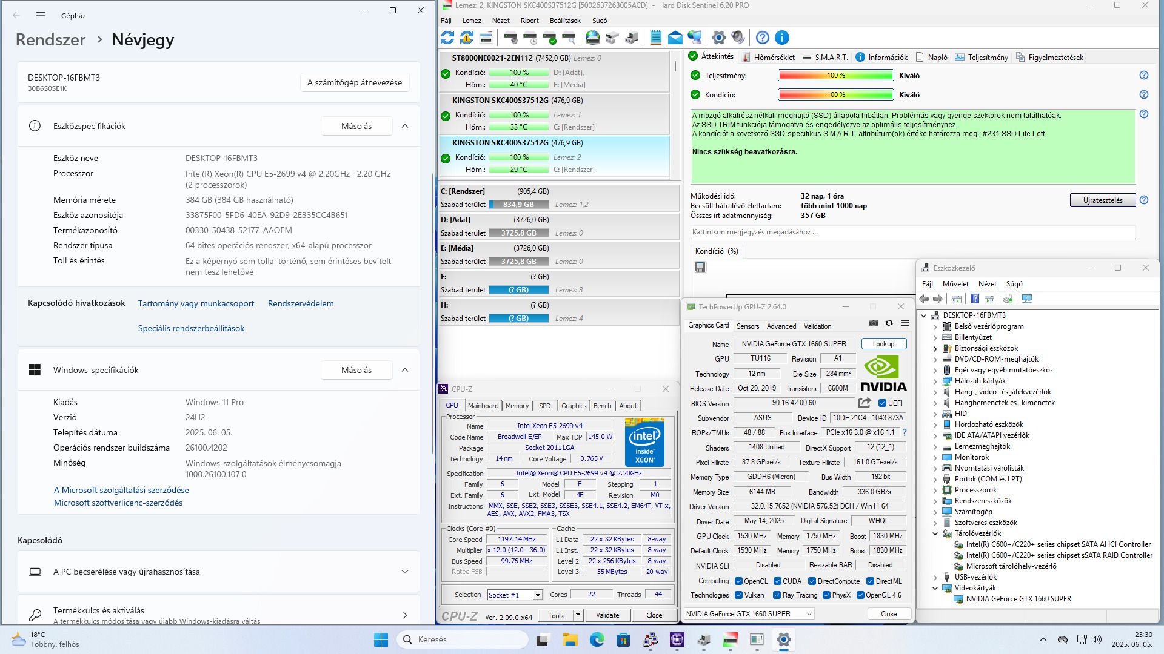Open Microsoft Edge from taskbar
Image resolution: width=1164 pixels, height=654 pixels.
coord(597,639)
